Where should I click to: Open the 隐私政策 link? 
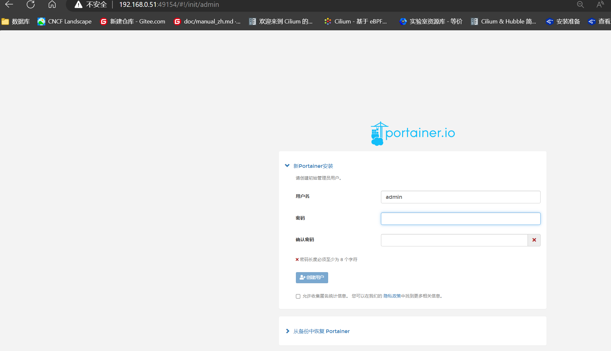392,296
